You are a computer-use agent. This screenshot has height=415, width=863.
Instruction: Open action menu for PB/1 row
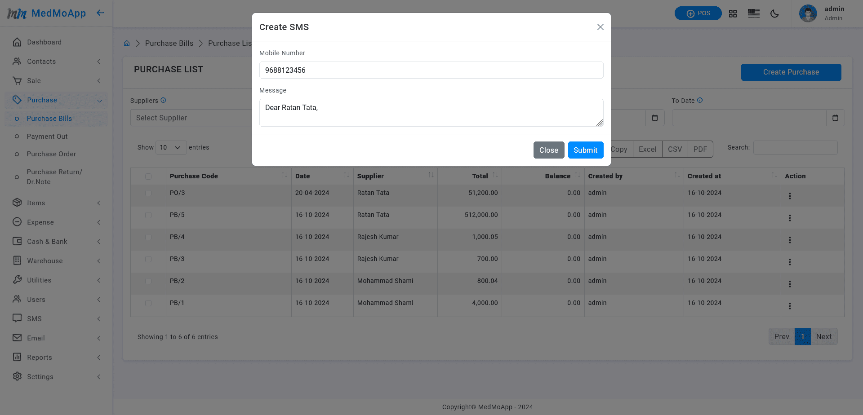(x=790, y=306)
